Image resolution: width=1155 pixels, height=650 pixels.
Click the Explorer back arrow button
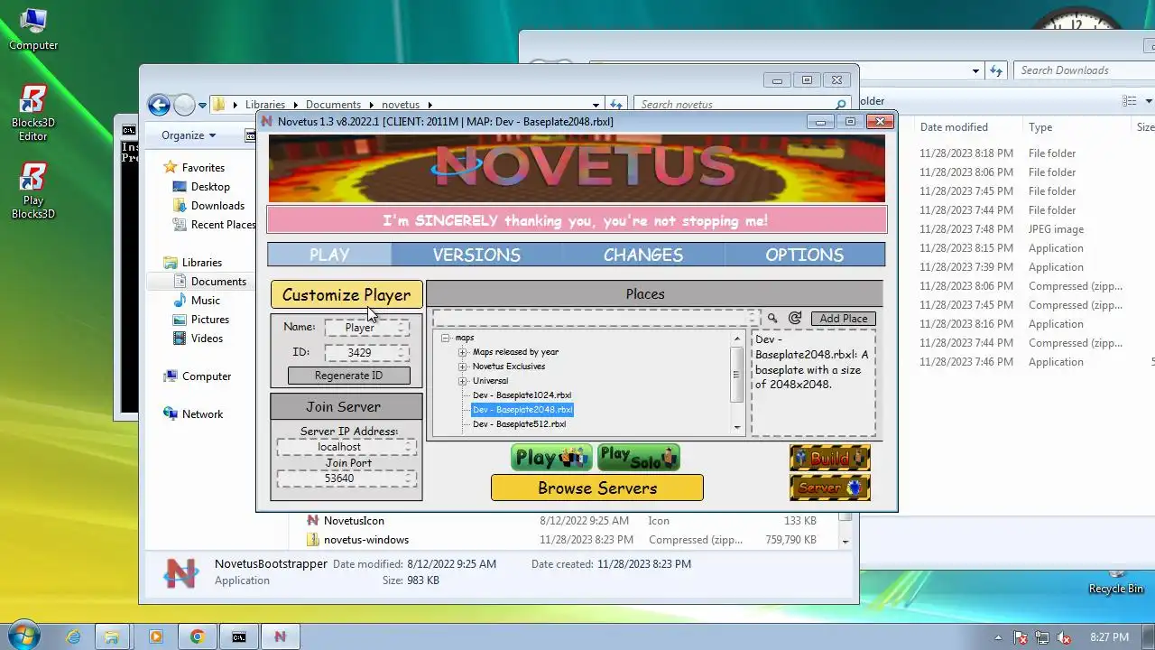[x=159, y=105]
